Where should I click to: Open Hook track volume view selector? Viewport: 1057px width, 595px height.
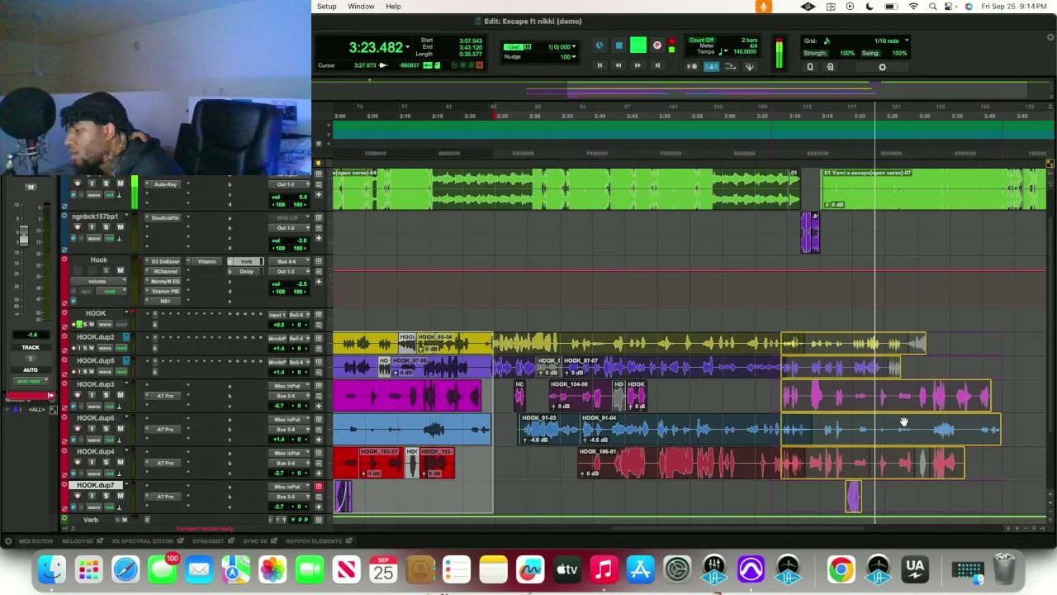98,281
